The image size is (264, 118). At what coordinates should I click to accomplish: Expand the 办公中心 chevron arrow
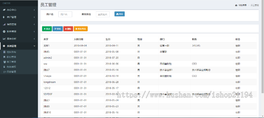(x=34, y=10)
